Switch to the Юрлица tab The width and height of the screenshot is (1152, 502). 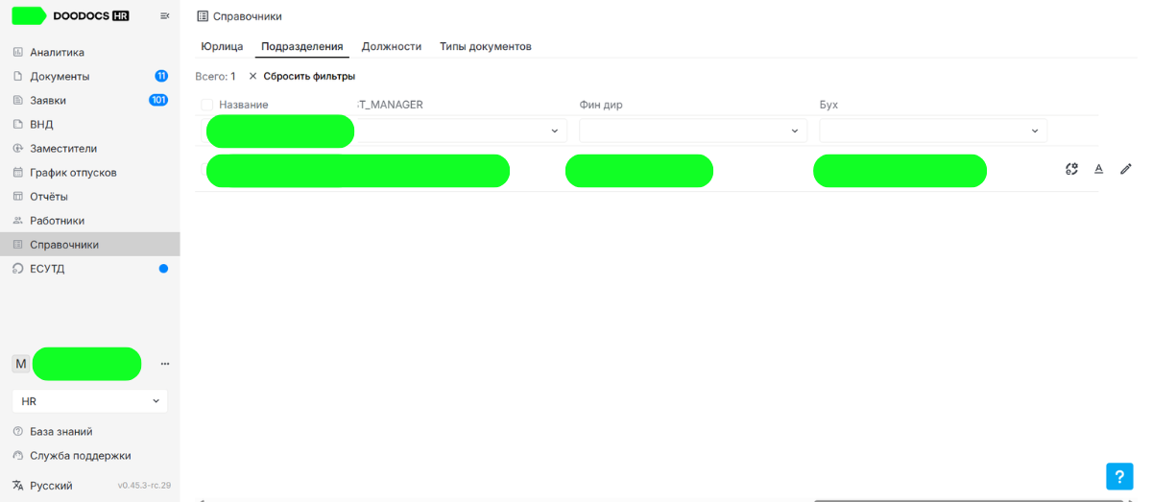[x=222, y=46]
